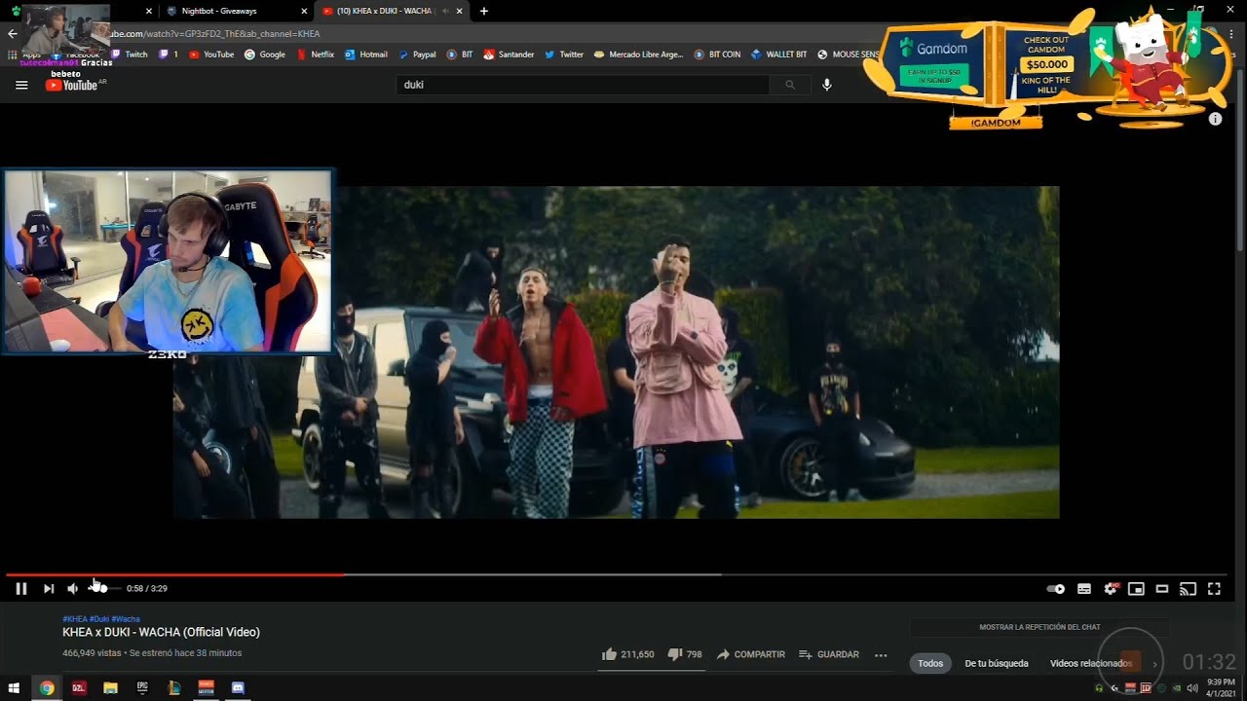Open the BIT COIN bookmark
This screenshot has height=701, width=1247.
pos(718,55)
